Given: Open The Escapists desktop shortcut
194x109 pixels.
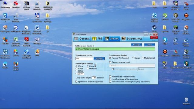Looking at the screenshot, I should [186, 65].
